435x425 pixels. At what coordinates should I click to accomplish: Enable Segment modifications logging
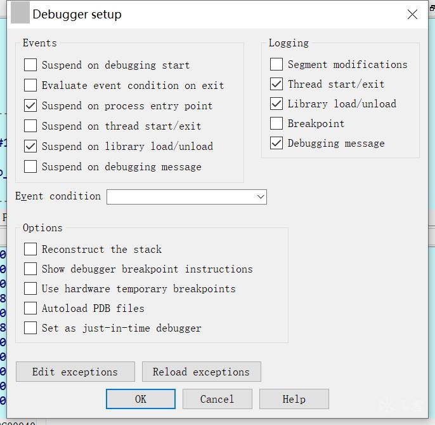276,64
